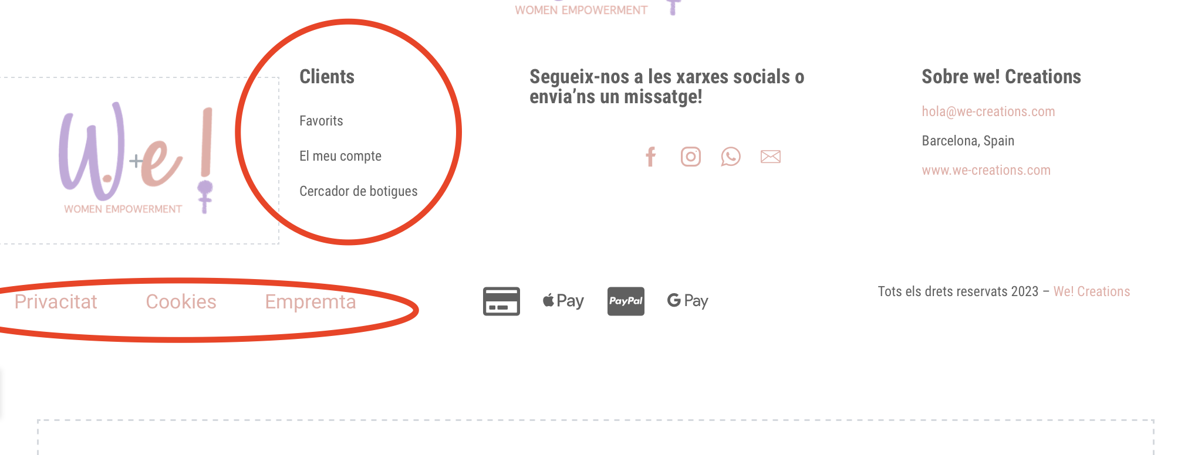The height and width of the screenshot is (455, 1188).
Task: Click the Apple Pay logo
Action: point(563,301)
